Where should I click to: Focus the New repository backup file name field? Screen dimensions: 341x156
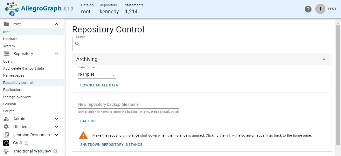[x=129, y=105]
